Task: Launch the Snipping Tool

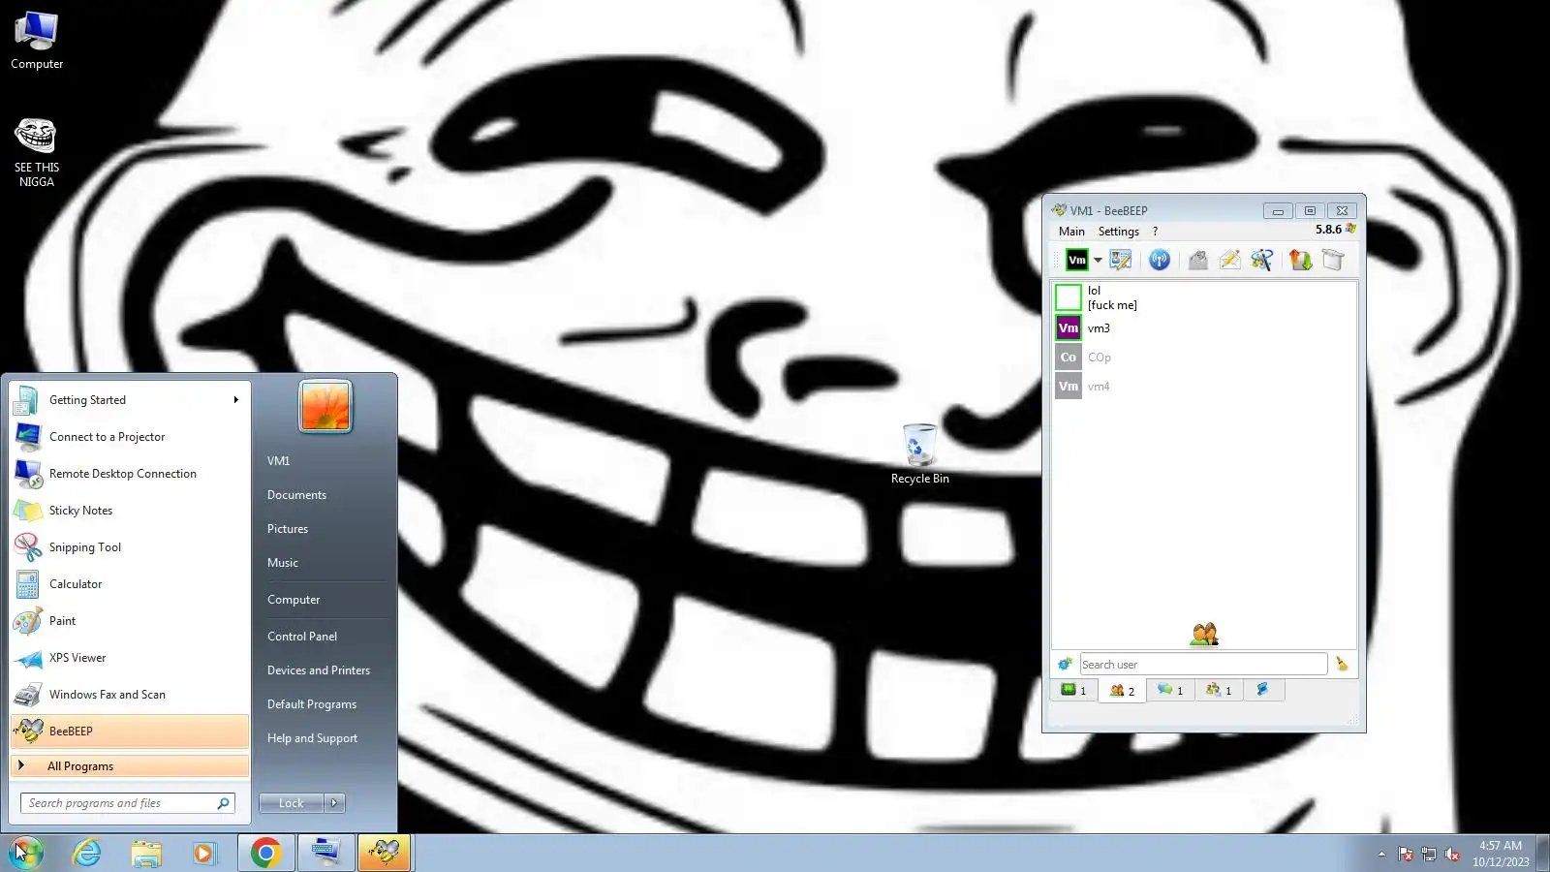Action: (129, 547)
